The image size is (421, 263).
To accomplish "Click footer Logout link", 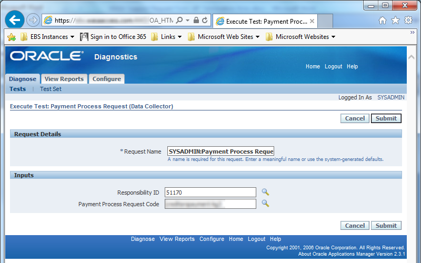I will pos(256,239).
